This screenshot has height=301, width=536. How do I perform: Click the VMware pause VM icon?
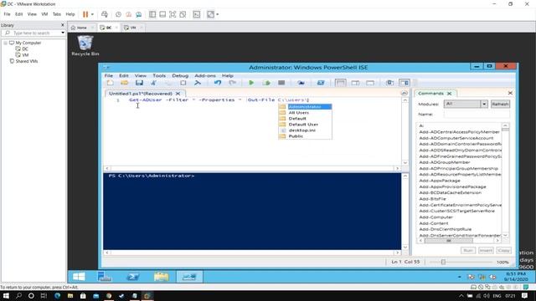[x=85, y=14]
